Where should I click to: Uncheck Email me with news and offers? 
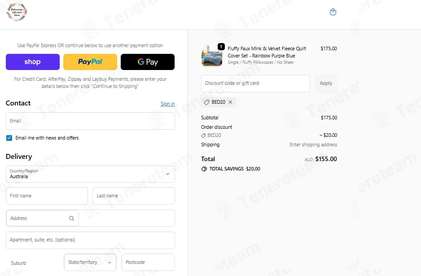coord(9,138)
